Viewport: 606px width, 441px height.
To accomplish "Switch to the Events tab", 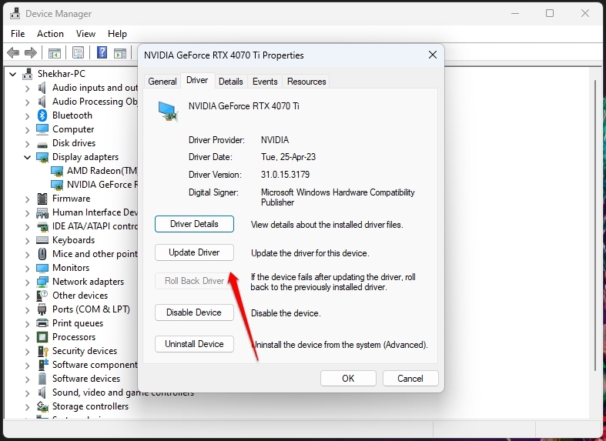I will 265,82.
